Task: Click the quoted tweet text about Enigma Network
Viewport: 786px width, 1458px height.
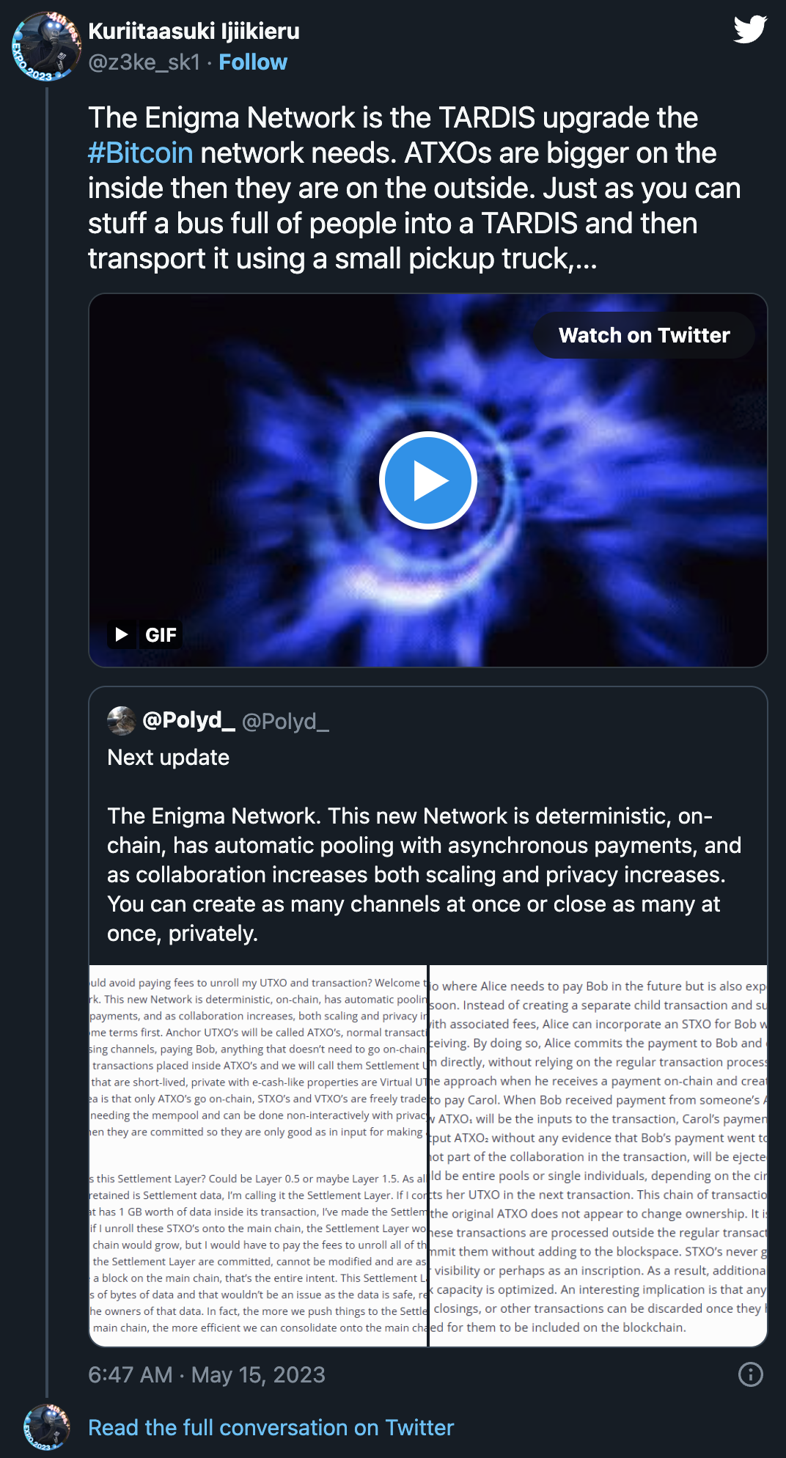Action: [424, 874]
